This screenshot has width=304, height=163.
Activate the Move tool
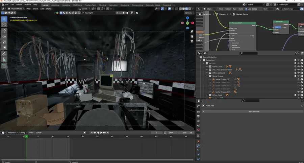click(x=4, y=31)
